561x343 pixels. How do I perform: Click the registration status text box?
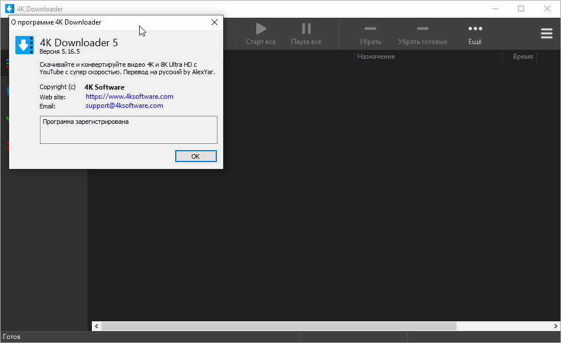(x=128, y=130)
